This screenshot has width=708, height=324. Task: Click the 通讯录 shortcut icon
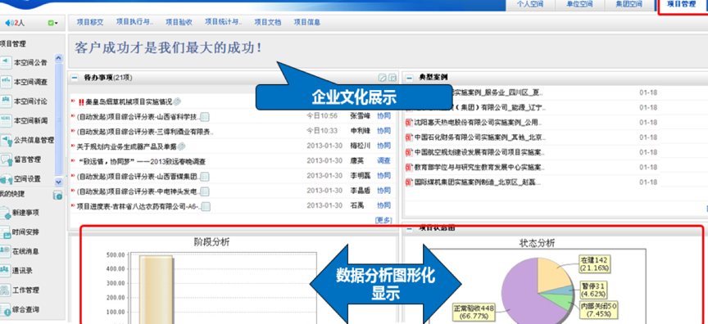(5, 271)
